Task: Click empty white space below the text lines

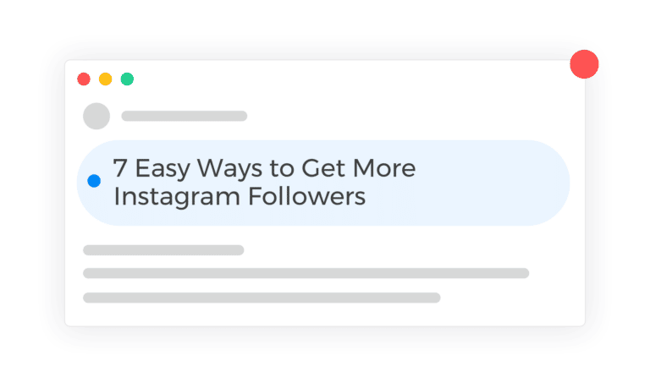Action: [325, 314]
